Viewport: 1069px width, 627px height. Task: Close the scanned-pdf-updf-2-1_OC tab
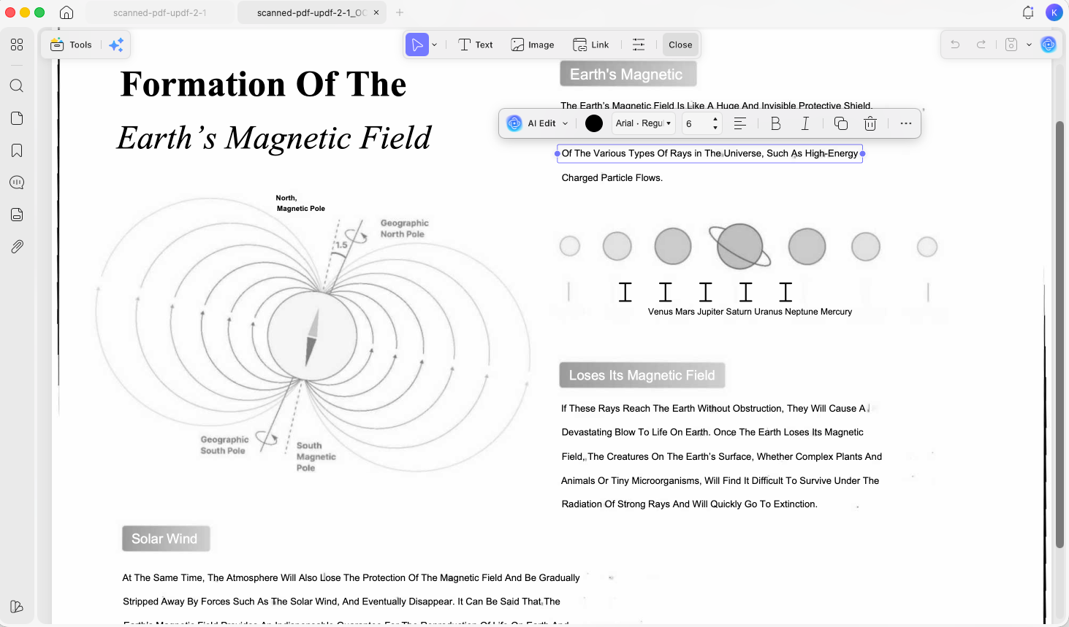[x=376, y=12]
